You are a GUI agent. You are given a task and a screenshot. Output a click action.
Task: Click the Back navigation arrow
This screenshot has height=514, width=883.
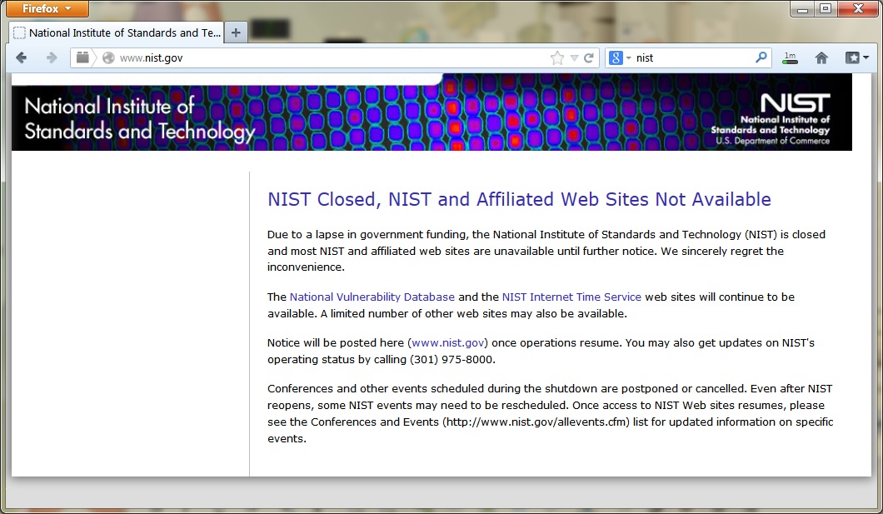[22, 57]
